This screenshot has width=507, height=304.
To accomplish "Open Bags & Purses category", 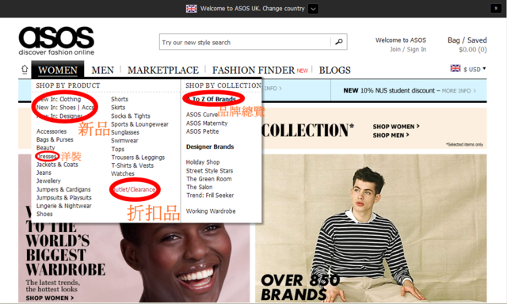I will (x=55, y=139).
